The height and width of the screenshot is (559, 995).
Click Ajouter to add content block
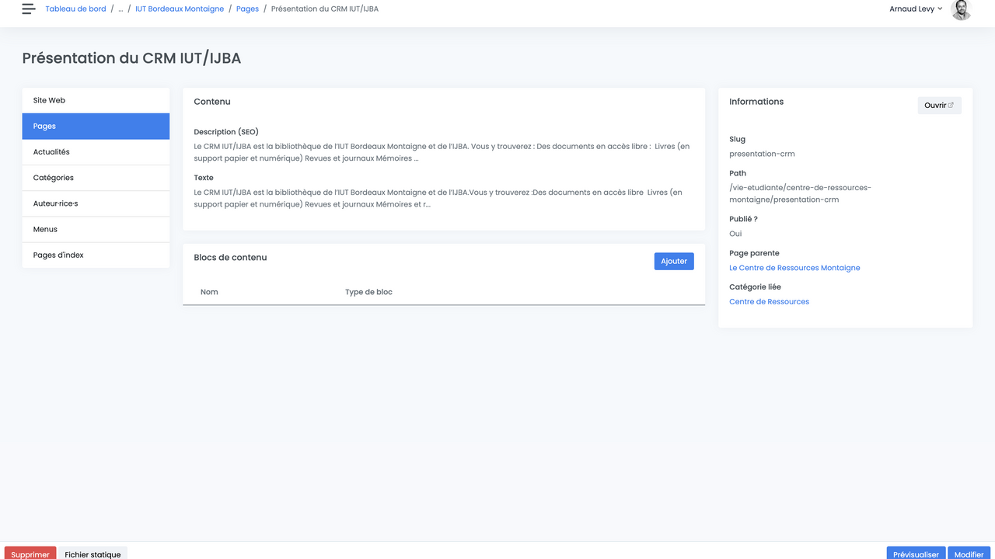pos(673,262)
